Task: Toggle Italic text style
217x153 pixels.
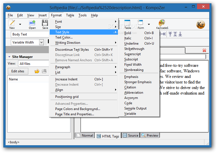Action: tap(139, 38)
